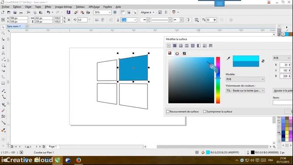Select the Sans nom-1 document tab
Screen dimensions: 293x165
click(x=14, y=27)
